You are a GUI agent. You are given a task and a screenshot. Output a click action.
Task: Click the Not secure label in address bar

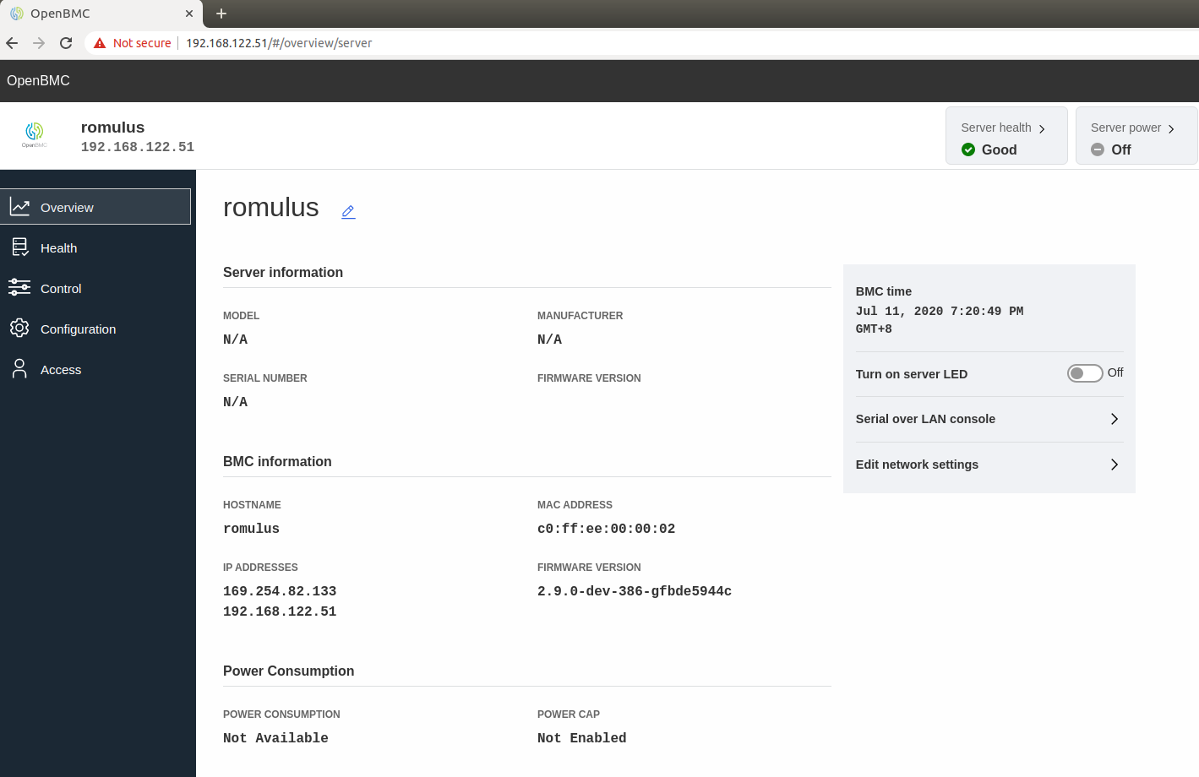[x=142, y=43]
